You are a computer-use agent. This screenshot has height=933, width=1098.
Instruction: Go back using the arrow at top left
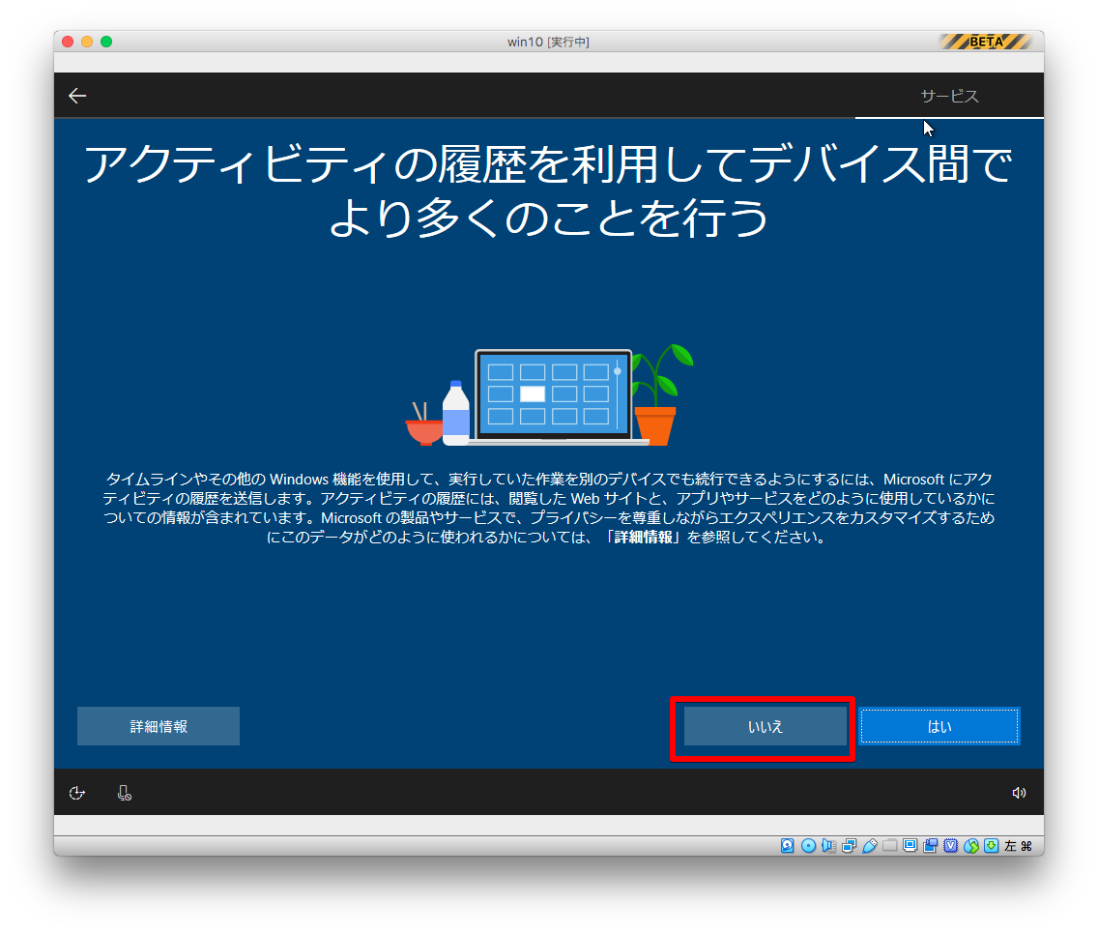(x=77, y=96)
